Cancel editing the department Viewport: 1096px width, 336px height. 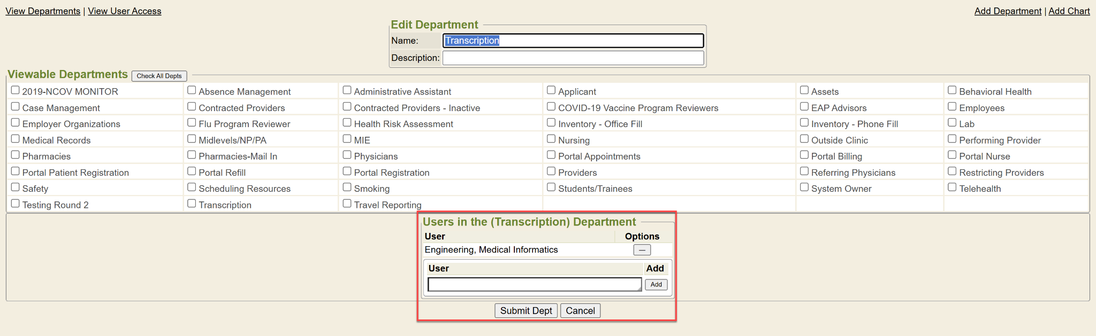point(580,311)
